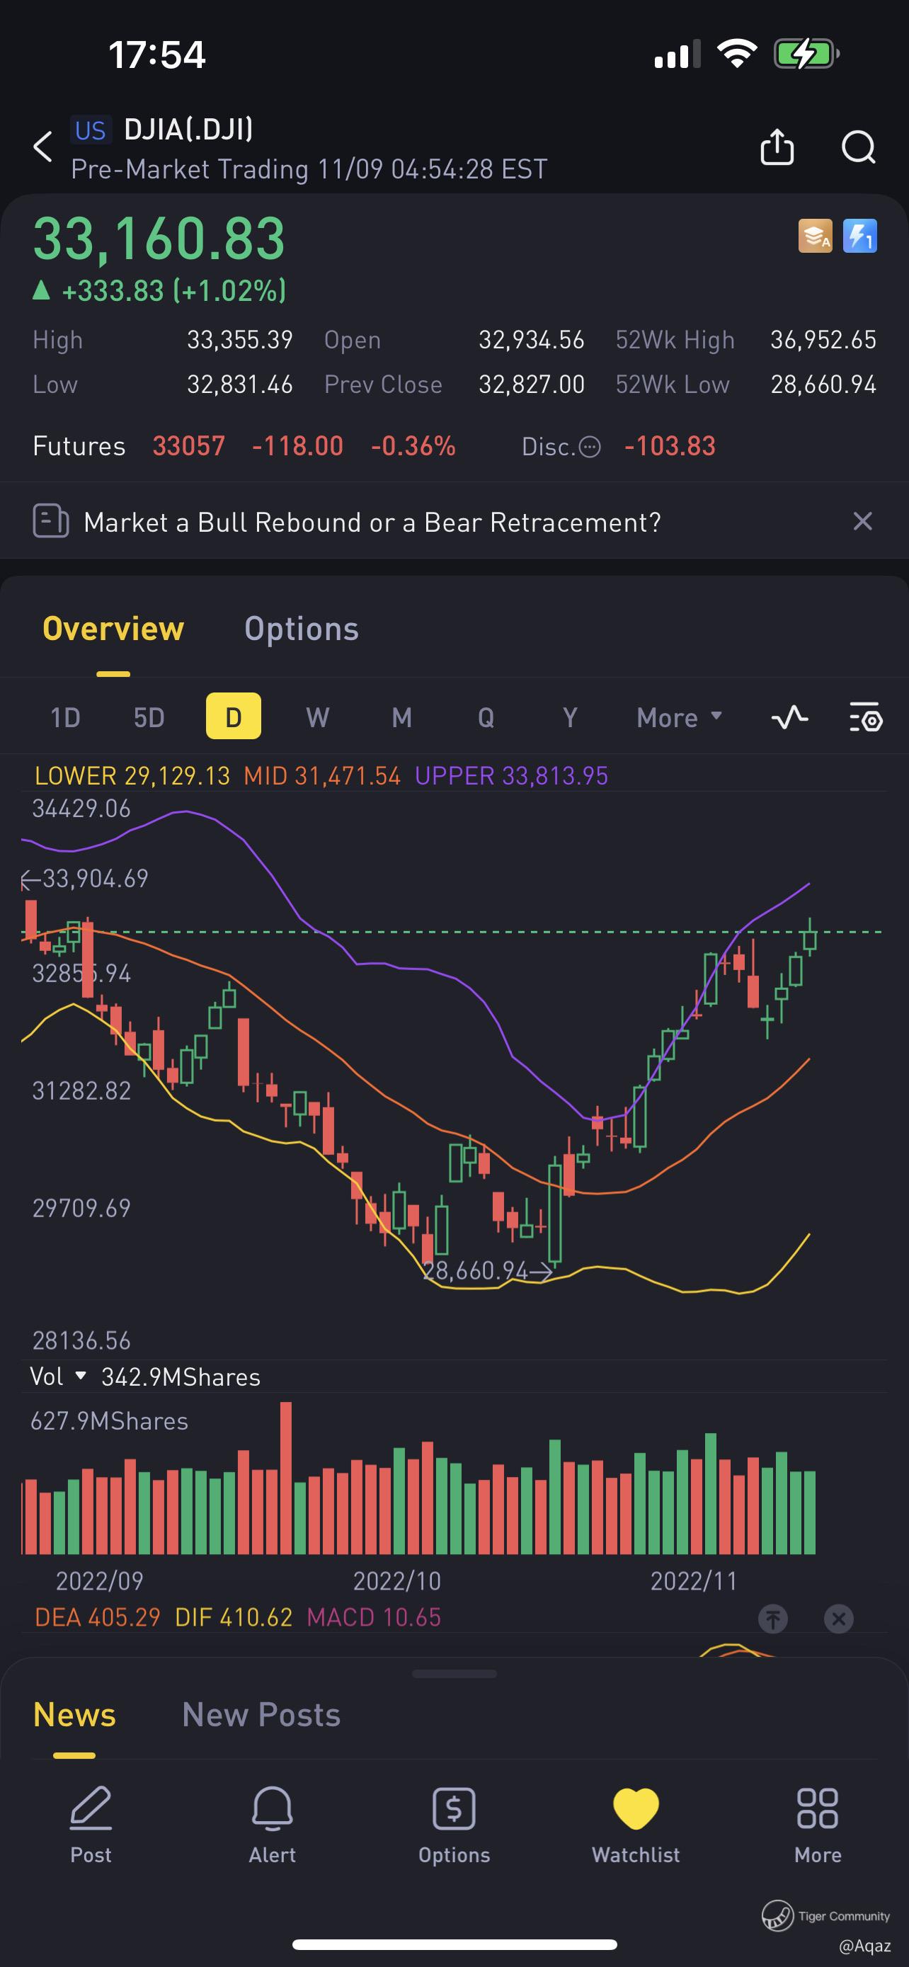Screen dimensions: 909x1967
Task: Select the daily D candlestick timeframe
Action: point(234,717)
